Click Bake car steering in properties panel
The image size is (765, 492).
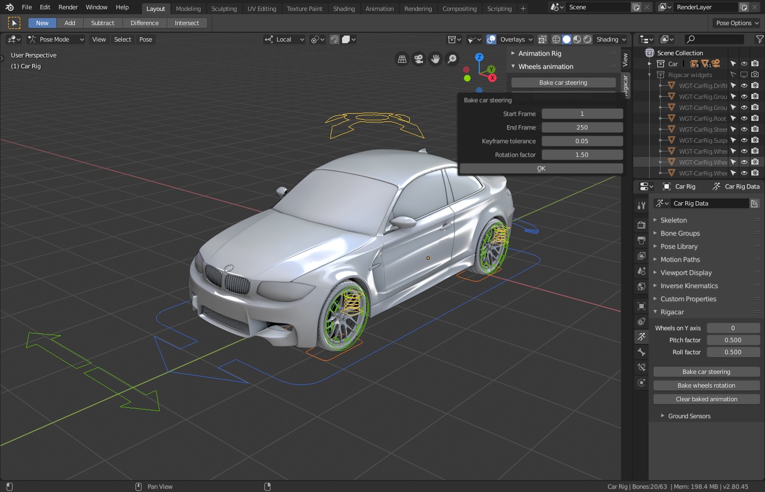pyautogui.click(x=707, y=372)
